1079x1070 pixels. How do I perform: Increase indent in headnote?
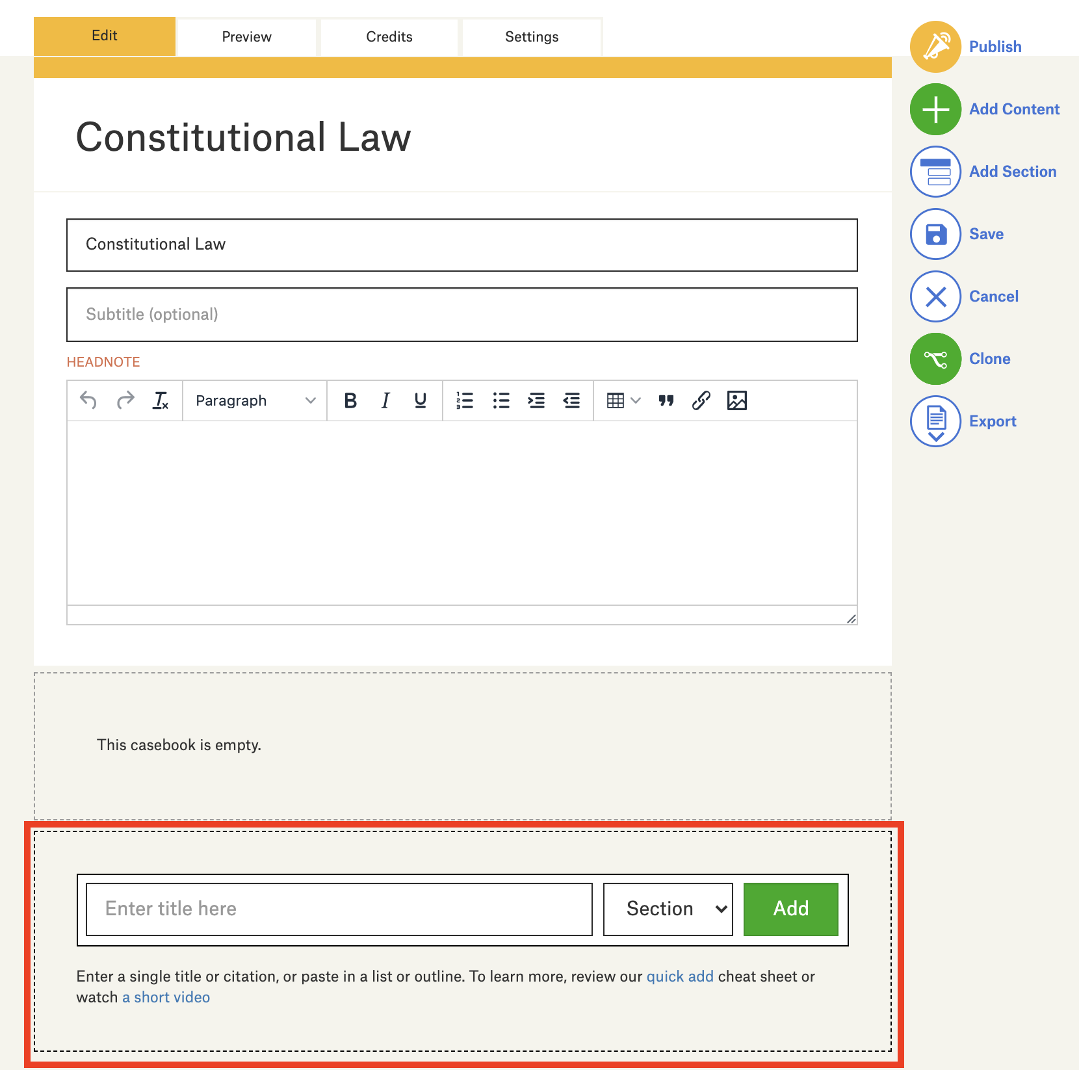tap(536, 400)
